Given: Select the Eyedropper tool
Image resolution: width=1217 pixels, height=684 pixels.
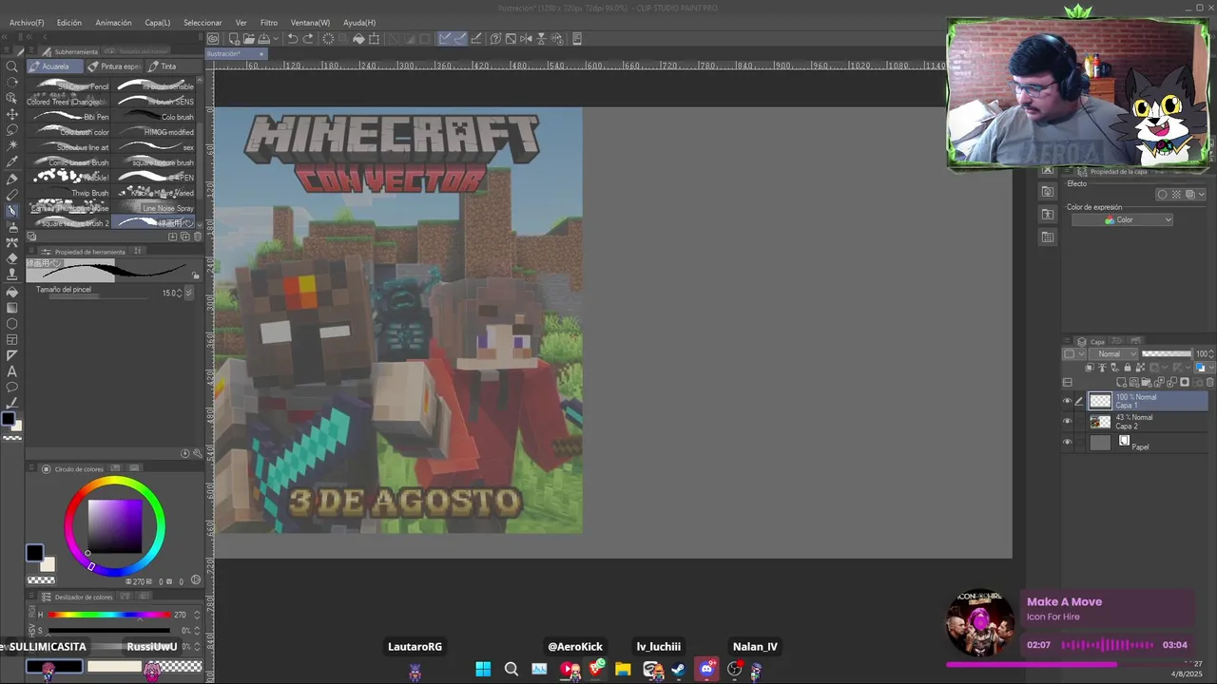Looking at the screenshot, I should pyautogui.click(x=12, y=161).
